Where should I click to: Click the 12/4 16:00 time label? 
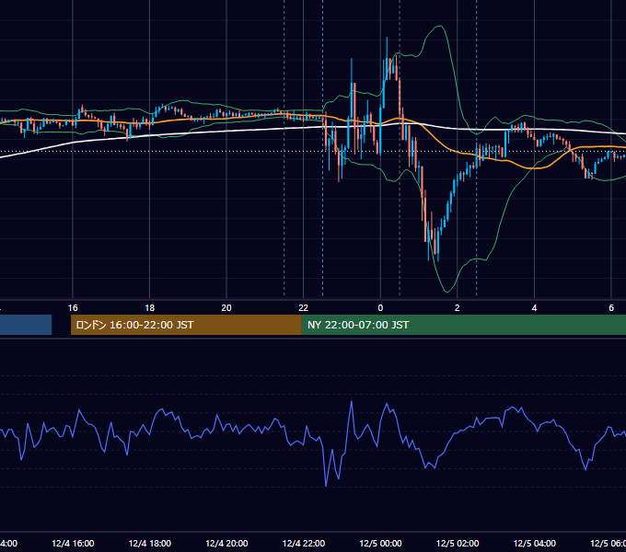73,543
